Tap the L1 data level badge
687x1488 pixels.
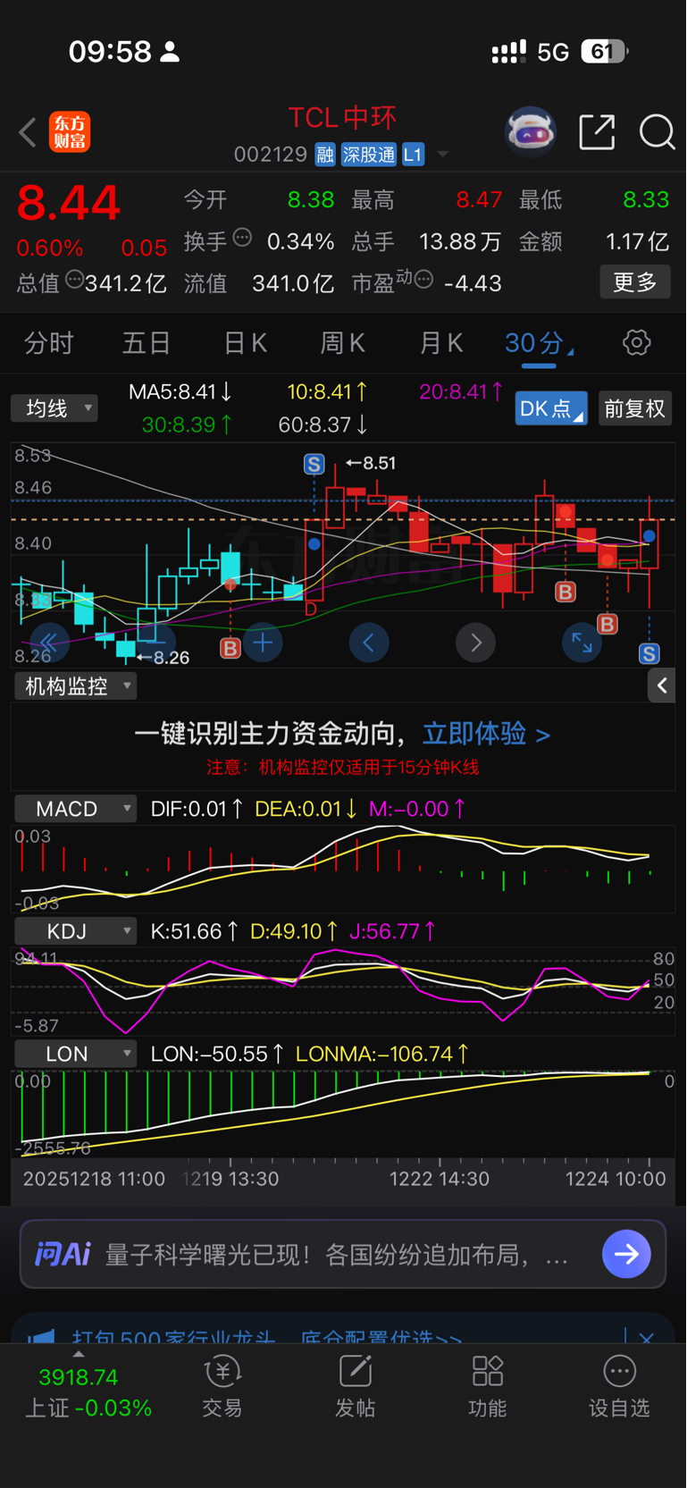pyautogui.click(x=412, y=155)
